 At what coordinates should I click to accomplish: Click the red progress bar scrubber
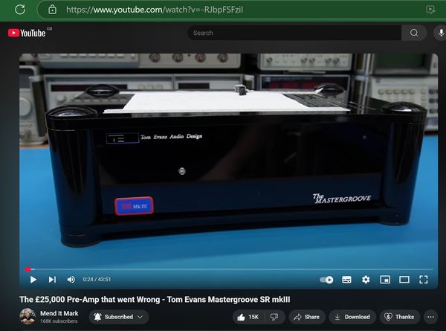click(x=28, y=269)
